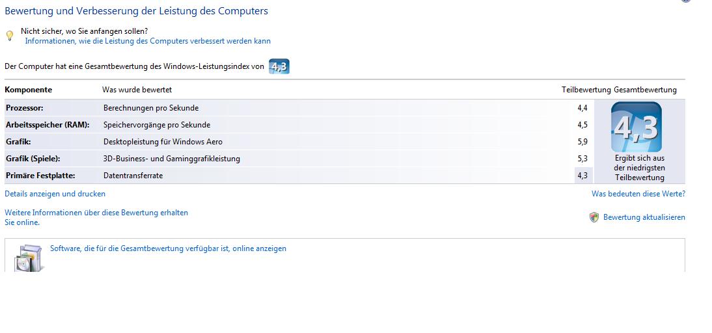Click the Grafik row label
The width and height of the screenshot is (712, 333).
pos(19,142)
